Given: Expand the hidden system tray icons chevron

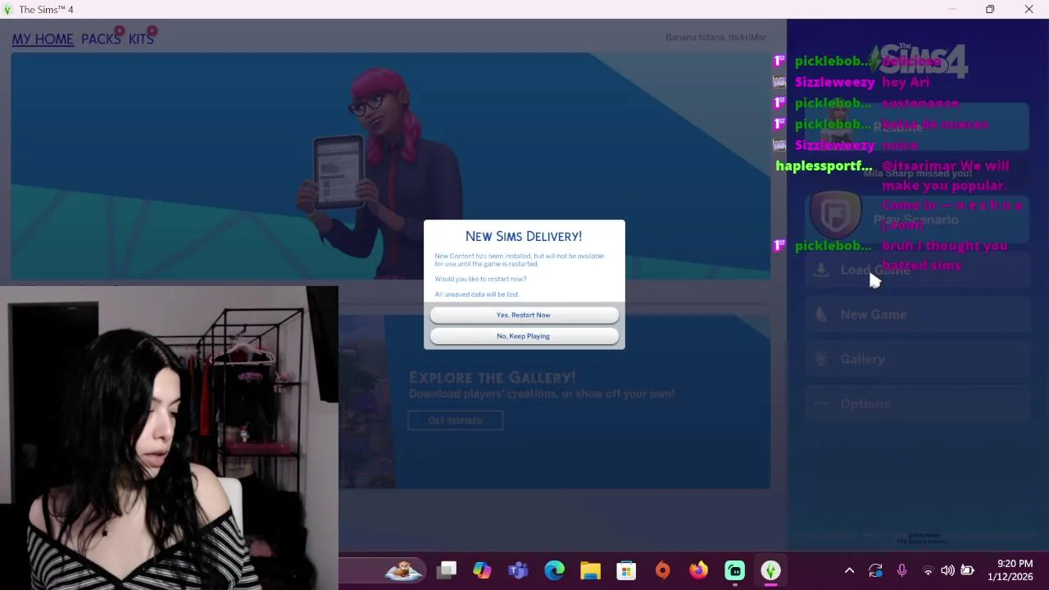Looking at the screenshot, I should pos(850,570).
